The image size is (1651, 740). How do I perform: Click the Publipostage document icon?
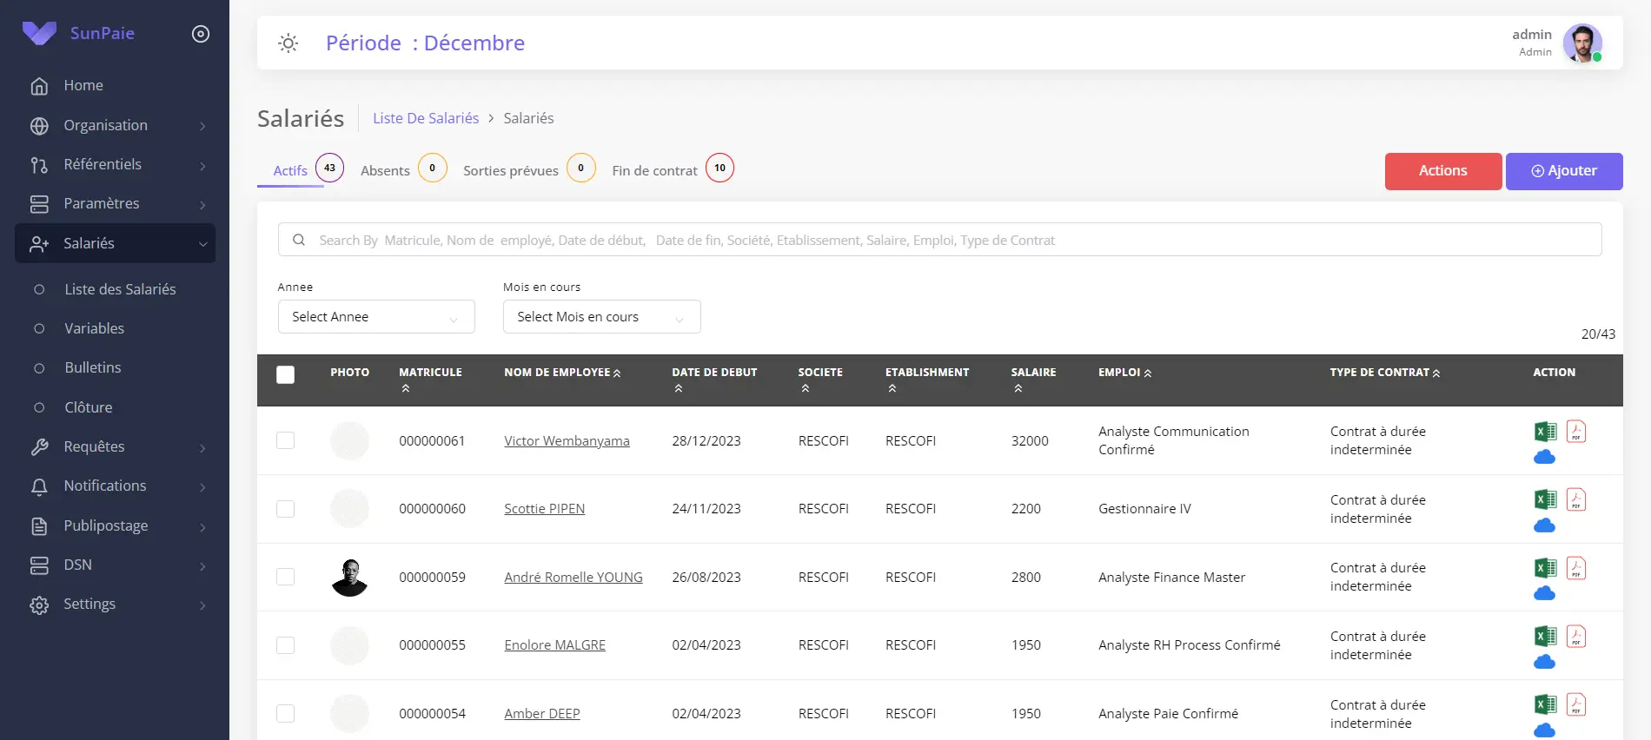click(39, 526)
